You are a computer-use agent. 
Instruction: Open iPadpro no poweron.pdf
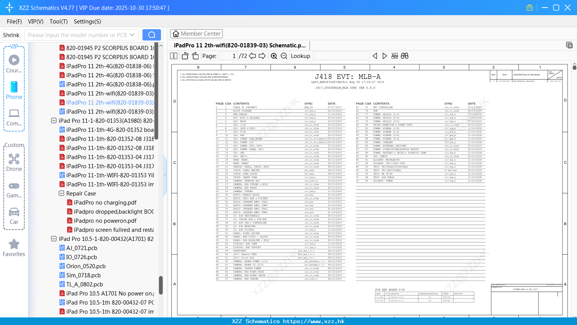(x=105, y=220)
